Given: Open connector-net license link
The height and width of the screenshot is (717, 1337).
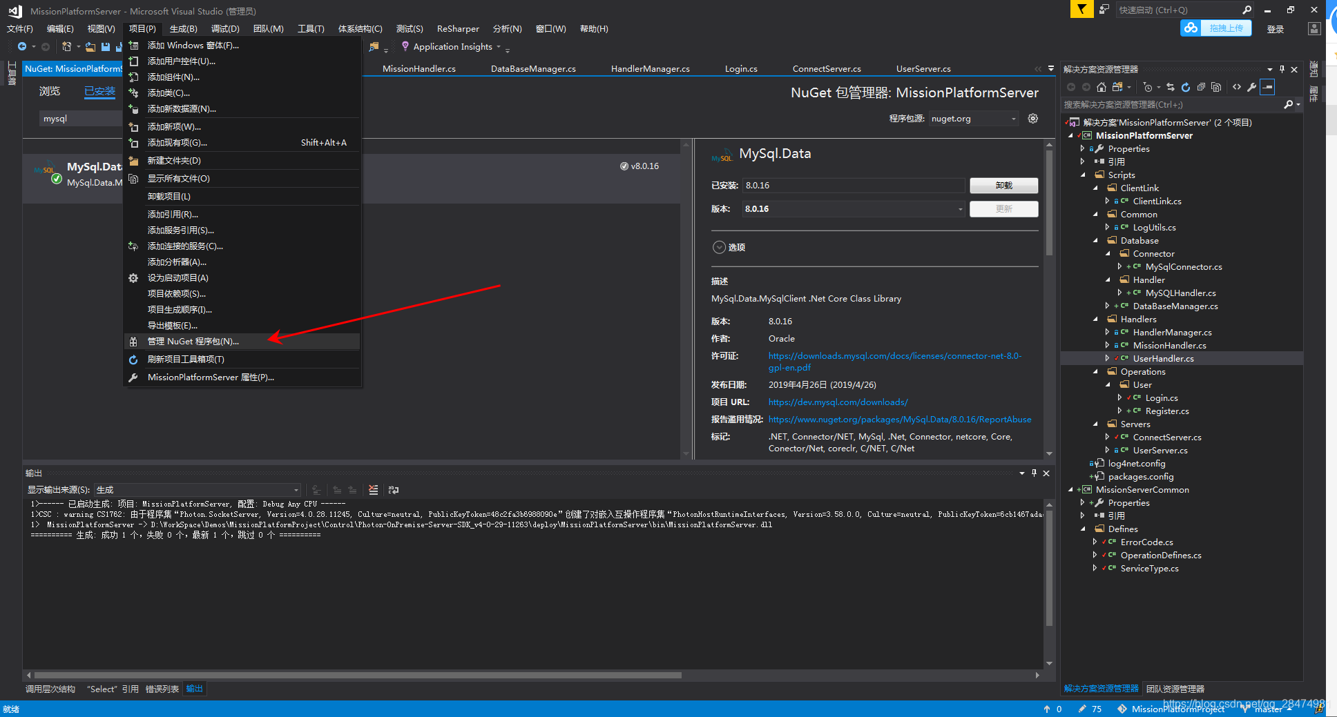Looking at the screenshot, I should click(x=895, y=362).
